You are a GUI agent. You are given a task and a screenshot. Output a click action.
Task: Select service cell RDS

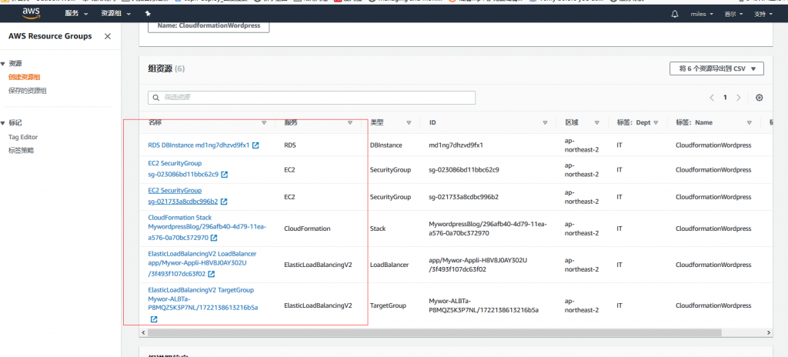[290, 145]
